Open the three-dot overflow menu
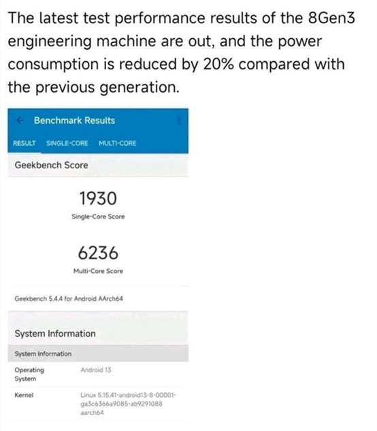The image size is (377, 431). click(x=179, y=121)
